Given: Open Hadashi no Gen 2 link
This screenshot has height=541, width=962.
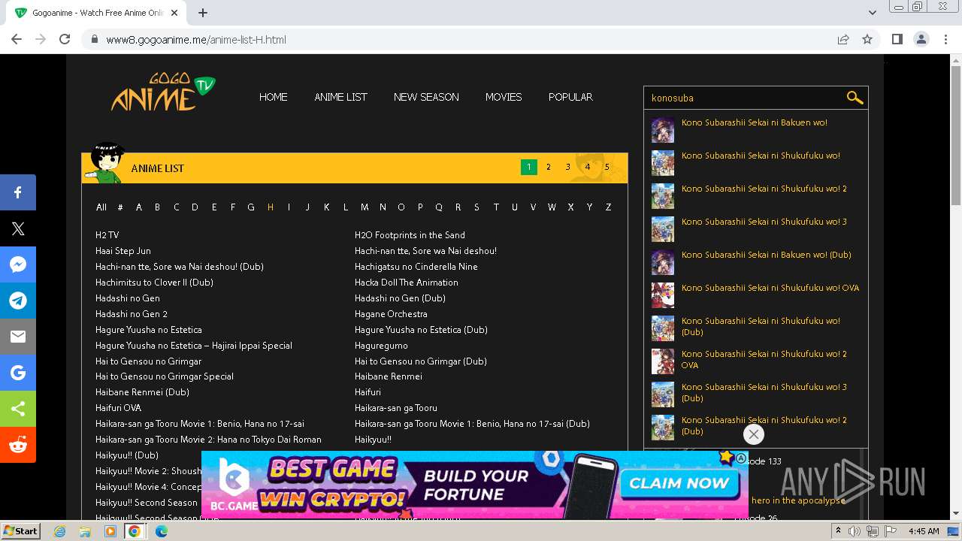Looking at the screenshot, I should click(x=132, y=314).
